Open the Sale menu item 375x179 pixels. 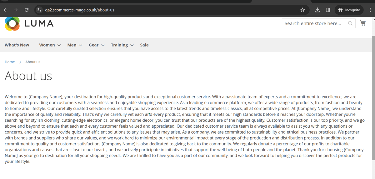[144, 45]
